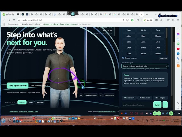Open the Voice for this guide dropdown

145,66
